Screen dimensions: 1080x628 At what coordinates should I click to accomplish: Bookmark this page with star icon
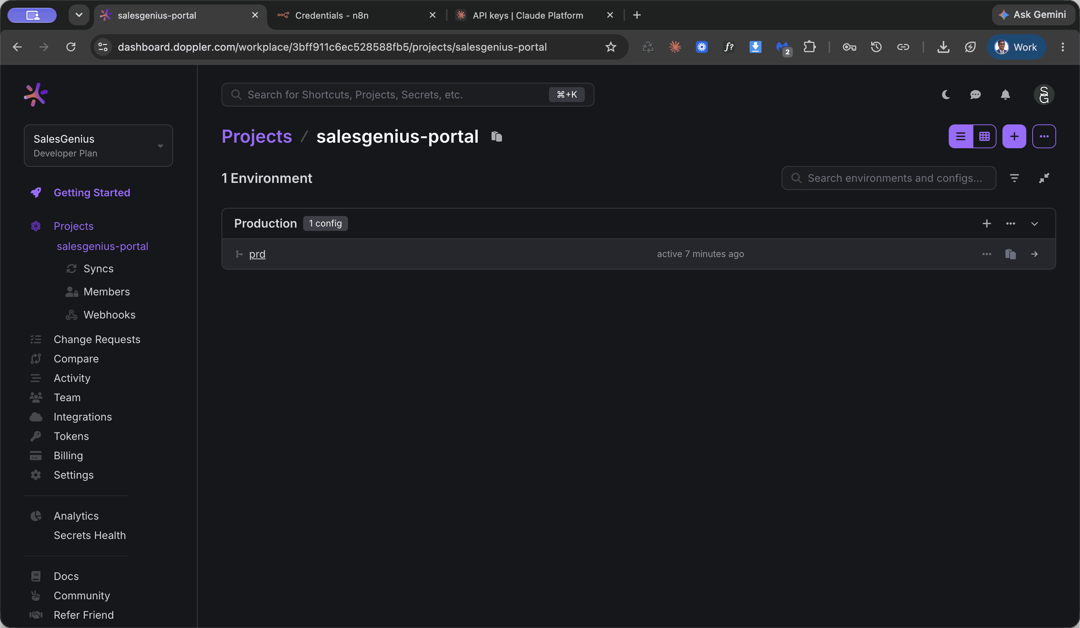point(610,47)
